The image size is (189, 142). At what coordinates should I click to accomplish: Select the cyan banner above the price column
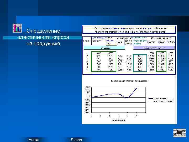[104, 48]
